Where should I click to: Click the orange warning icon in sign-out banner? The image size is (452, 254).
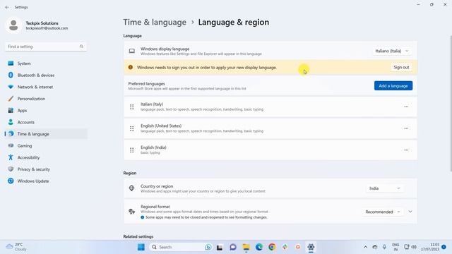[x=130, y=68]
